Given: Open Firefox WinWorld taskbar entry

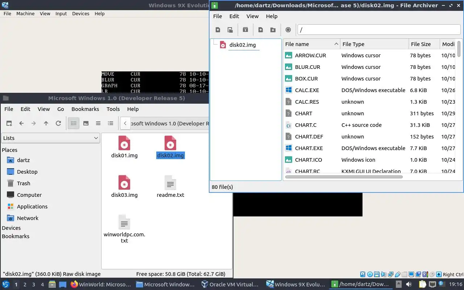Looking at the screenshot, I should click(101, 285).
